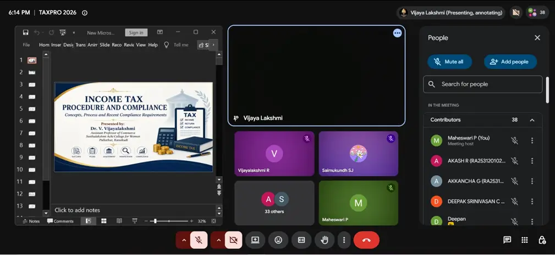Click the Saimukundh SJ participant tile

click(x=358, y=154)
